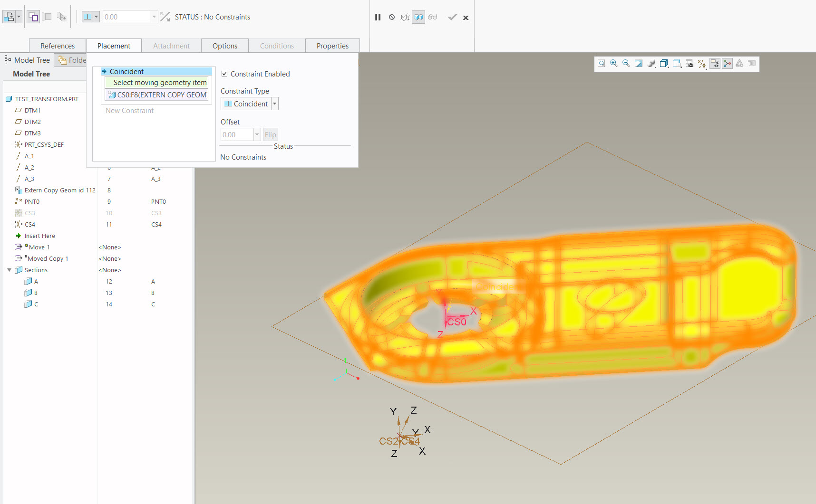Screen dimensions: 816x504
Task: Pause the feature creation dashboard
Action: click(x=378, y=17)
